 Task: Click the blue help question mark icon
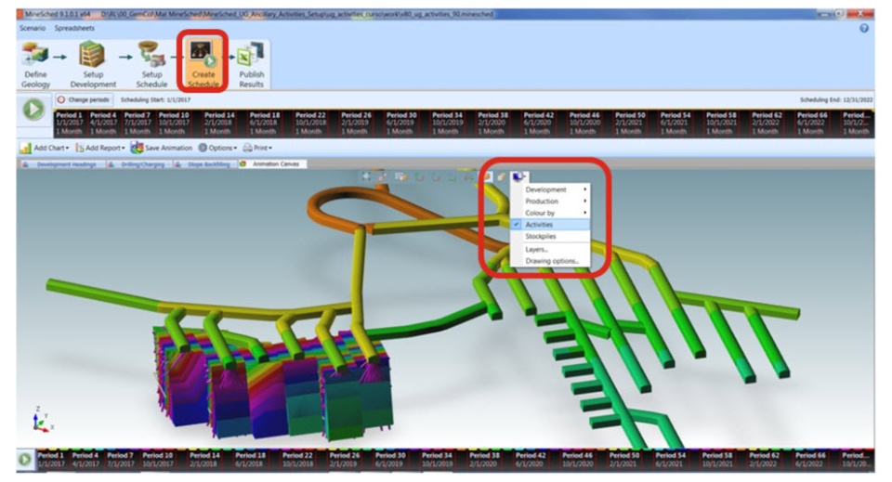(864, 29)
